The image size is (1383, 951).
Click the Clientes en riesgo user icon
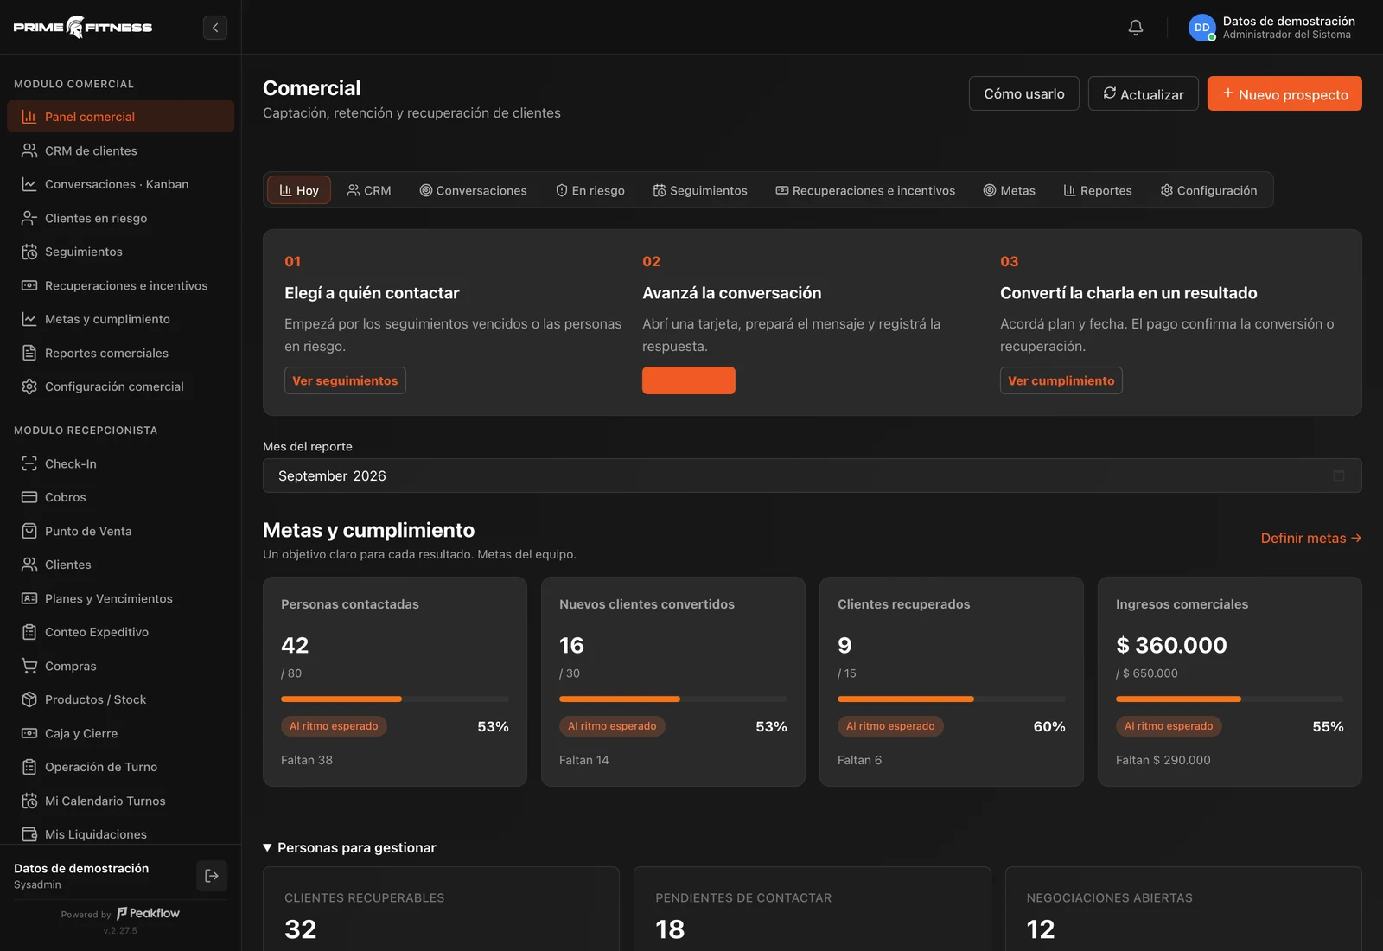point(29,218)
